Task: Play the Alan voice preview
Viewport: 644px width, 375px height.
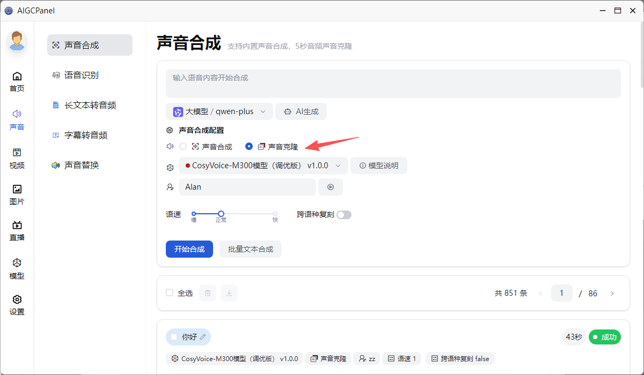Action: point(331,187)
